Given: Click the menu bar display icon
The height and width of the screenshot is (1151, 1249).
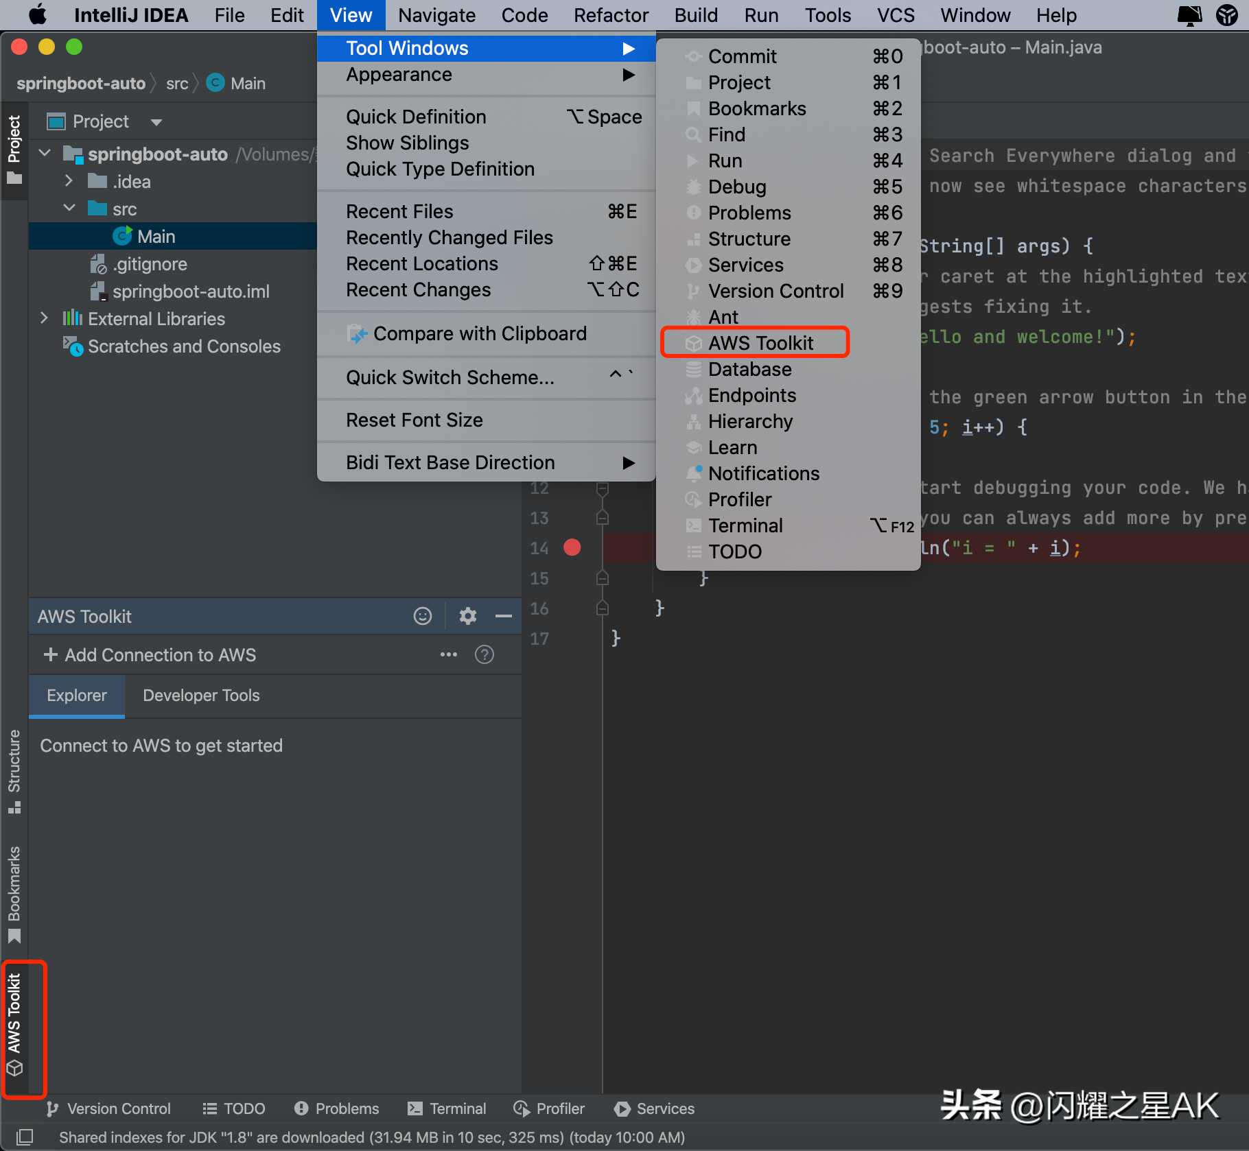Looking at the screenshot, I should point(1189,15).
